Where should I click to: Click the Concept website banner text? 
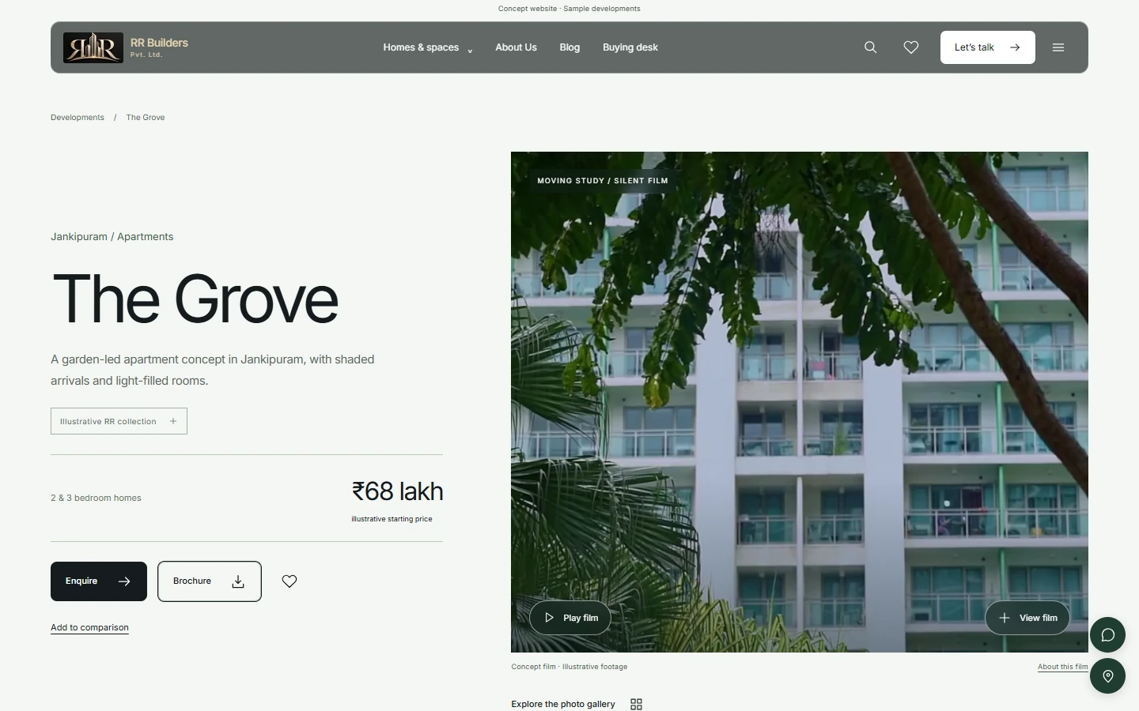[x=569, y=9]
